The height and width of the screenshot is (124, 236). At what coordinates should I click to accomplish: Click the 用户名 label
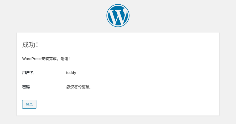pos(28,73)
